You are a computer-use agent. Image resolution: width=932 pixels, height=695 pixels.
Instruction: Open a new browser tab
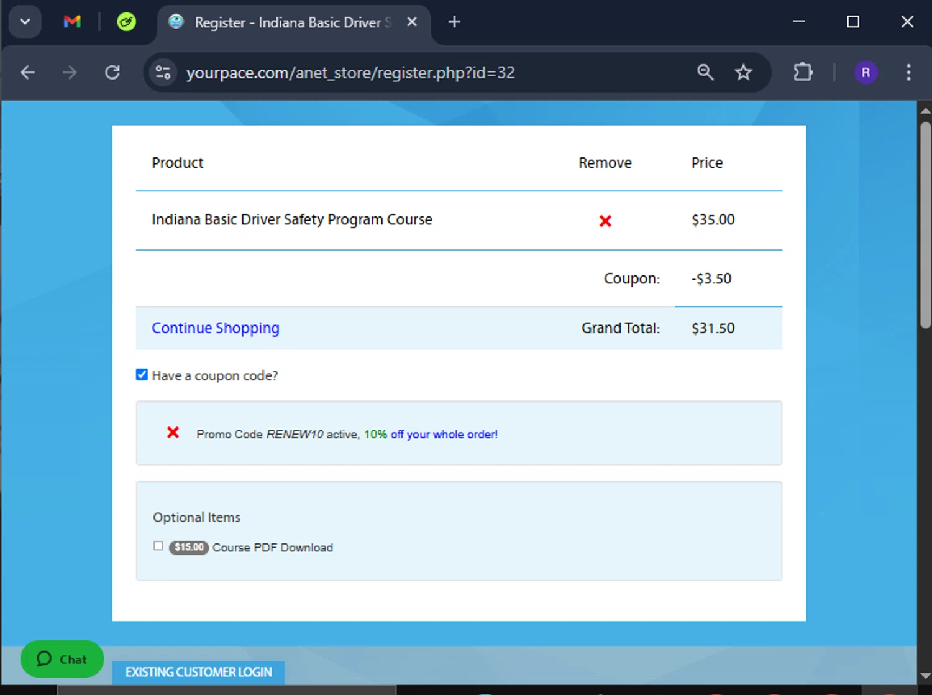coord(454,22)
